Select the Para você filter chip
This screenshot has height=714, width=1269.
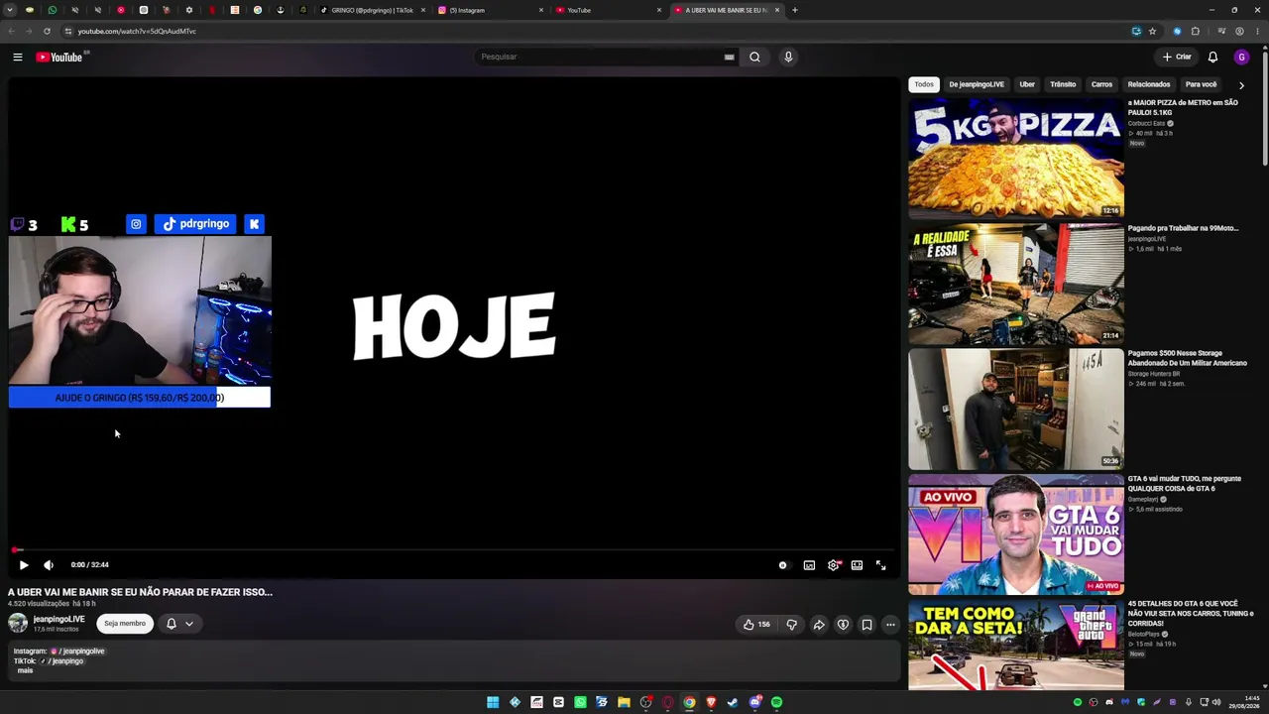click(x=1201, y=84)
